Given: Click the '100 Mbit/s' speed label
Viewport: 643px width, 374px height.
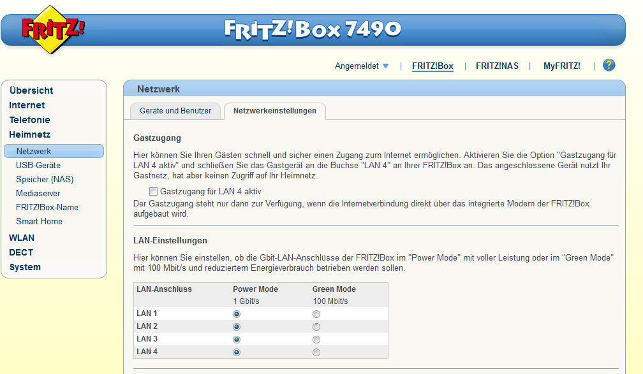Looking at the screenshot, I should [330, 301].
